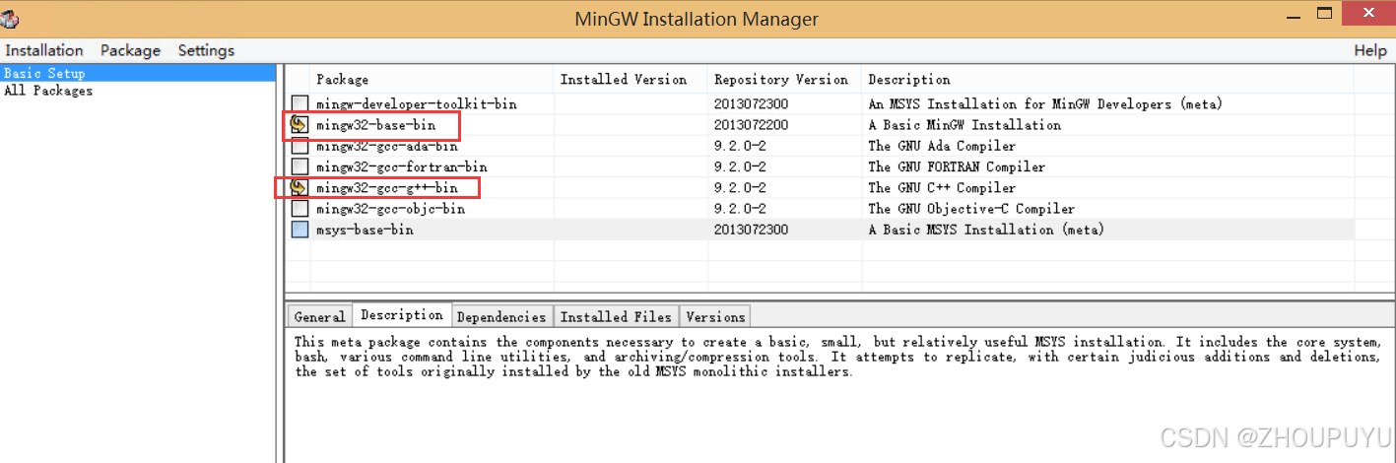Switch to the Installed Files tab

pyautogui.click(x=616, y=316)
